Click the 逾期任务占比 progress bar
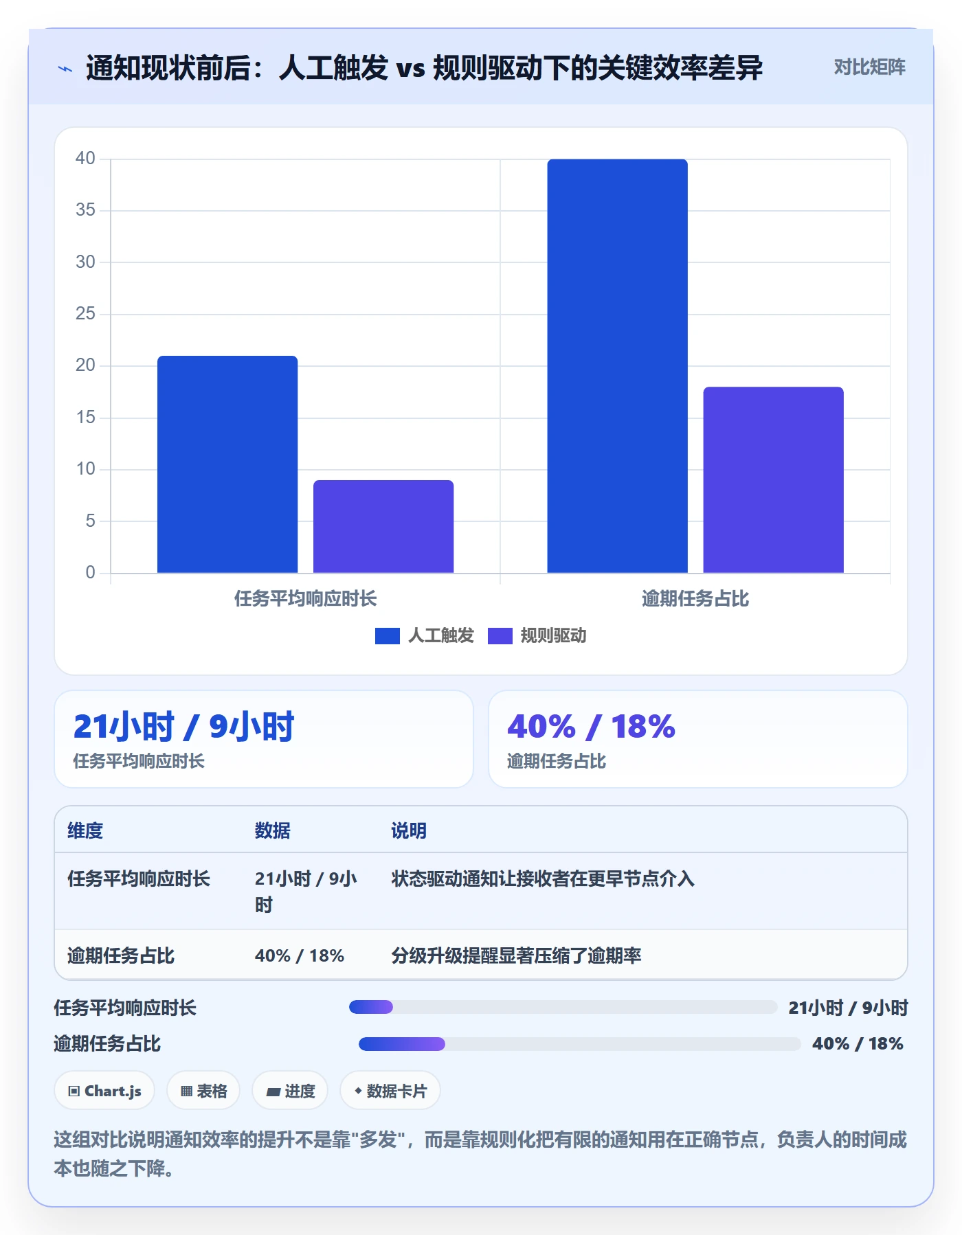 click(x=579, y=1044)
